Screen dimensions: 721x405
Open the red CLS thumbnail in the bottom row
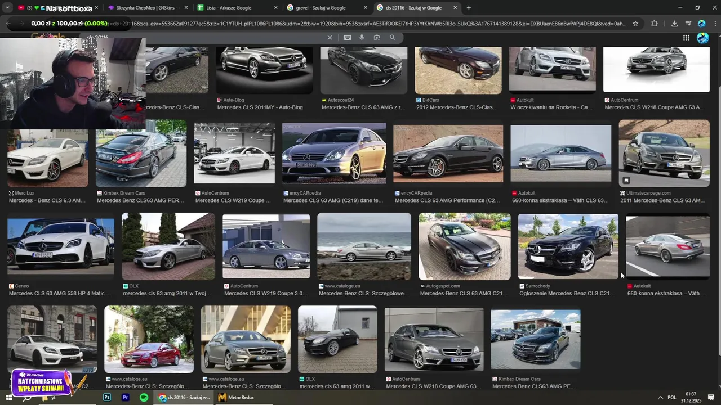tap(149, 339)
